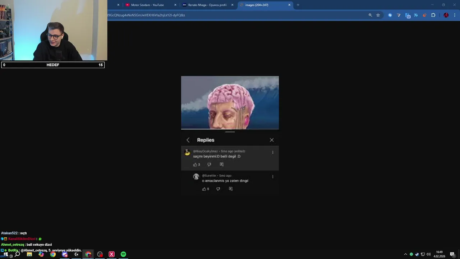
Task: Open the orange extension icon
Action: point(424,15)
